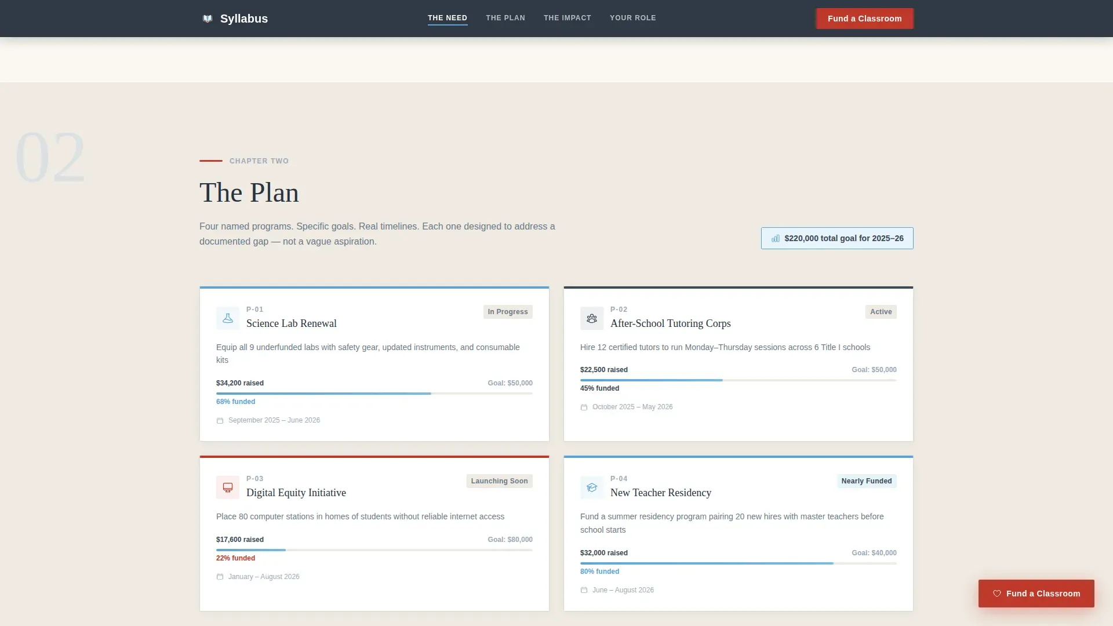Go to The Plan nav link
This screenshot has height=626, width=1113.
click(505, 18)
